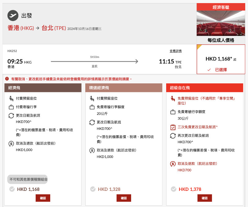
Task: Click the route arrow between HKG and TPE
Action: point(95,61)
